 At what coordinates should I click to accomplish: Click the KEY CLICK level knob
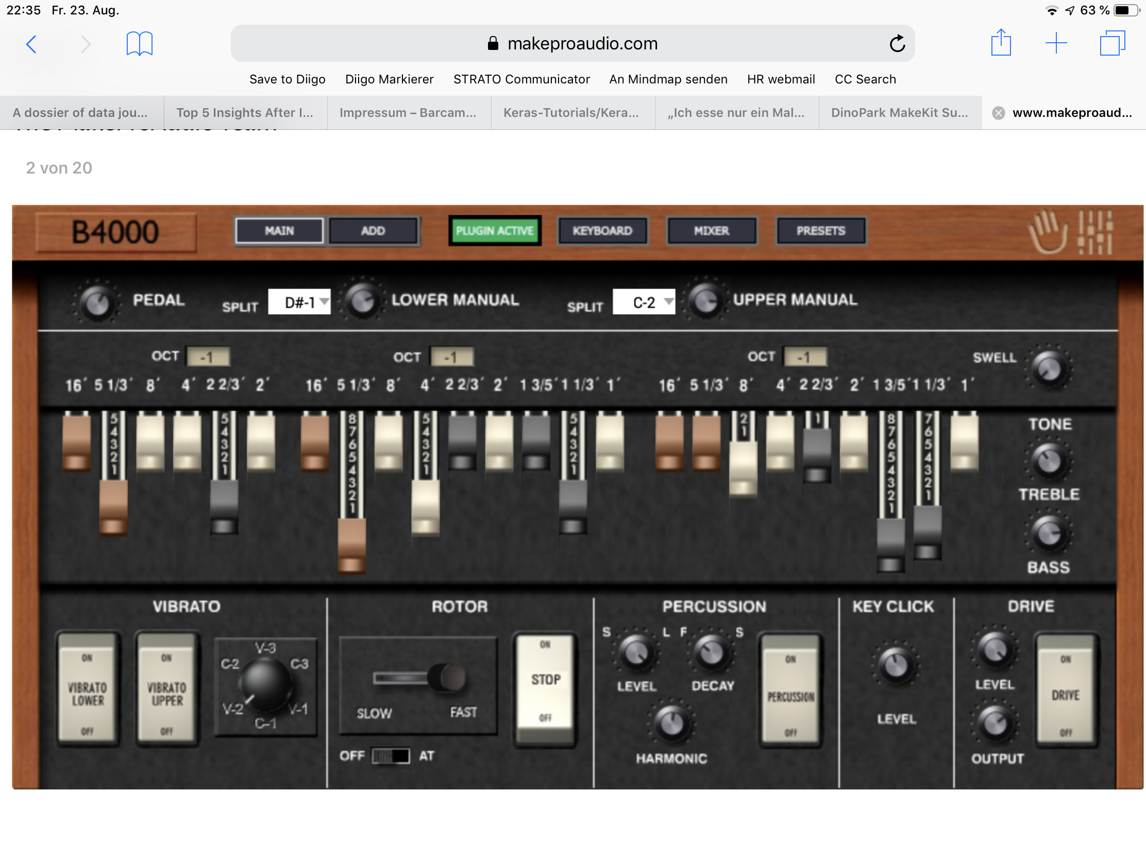click(x=896, y=665)
